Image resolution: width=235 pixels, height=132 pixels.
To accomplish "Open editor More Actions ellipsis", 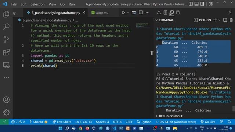I will 148,12.
